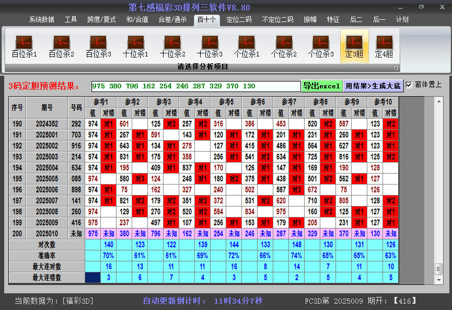Click the table scrollbar up arrow
The width and height of the screenshot is (452, 310).
click(x=439, y=101)
